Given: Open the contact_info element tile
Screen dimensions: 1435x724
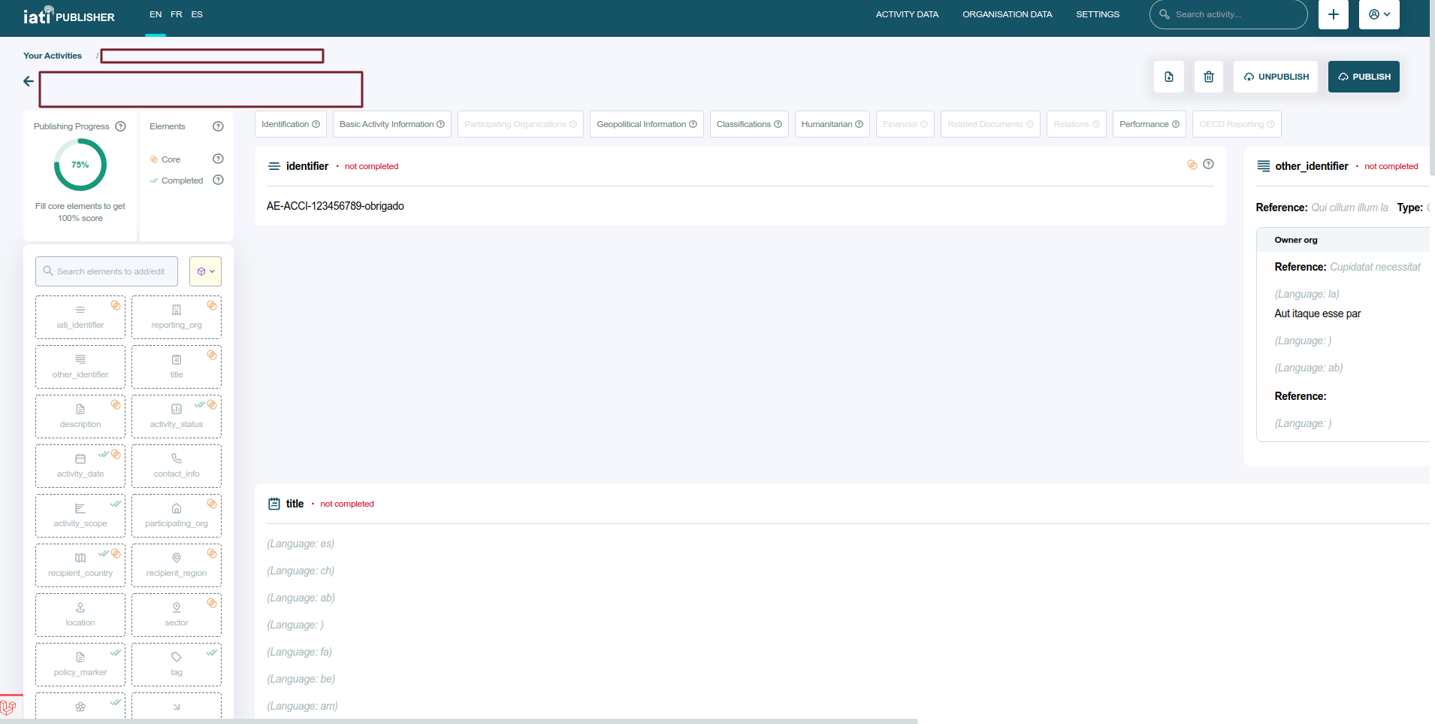Looking at the screenshot, I should point(177,466).
